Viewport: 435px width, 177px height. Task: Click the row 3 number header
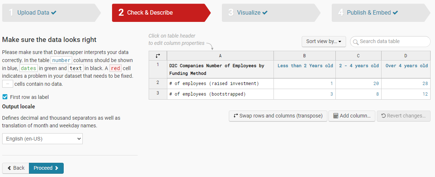158,94
